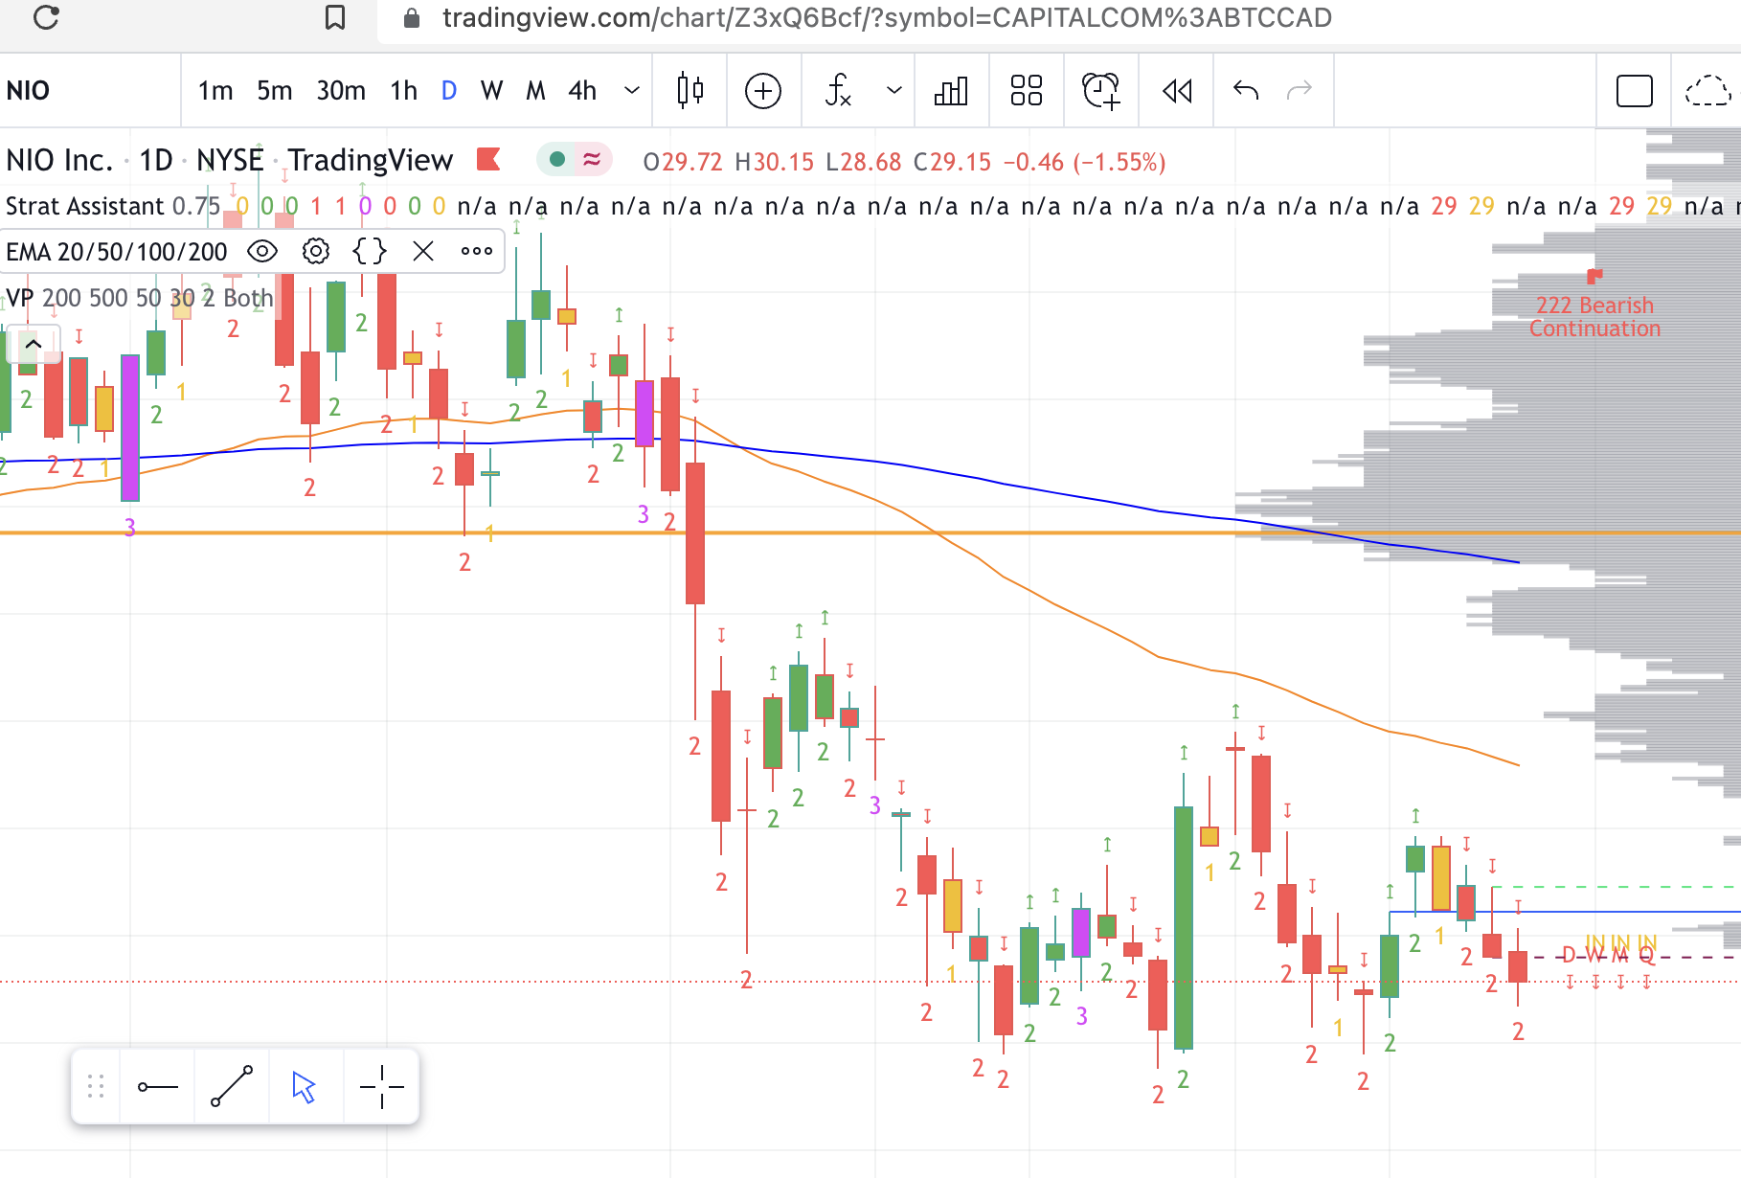This screenshot has height=1178, width=1741.
Task: Click the Compare or add symbol plus icon
Action: [763, 91]
